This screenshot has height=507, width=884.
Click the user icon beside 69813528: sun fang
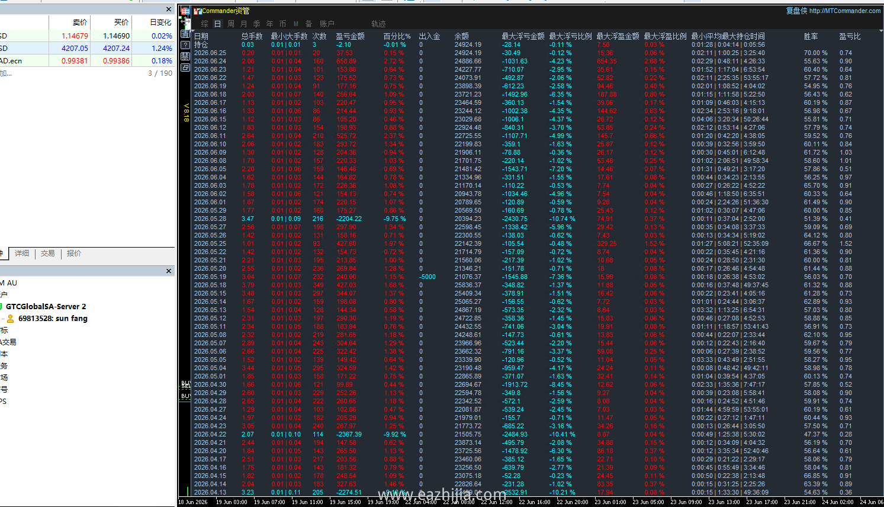coord(10,319)
